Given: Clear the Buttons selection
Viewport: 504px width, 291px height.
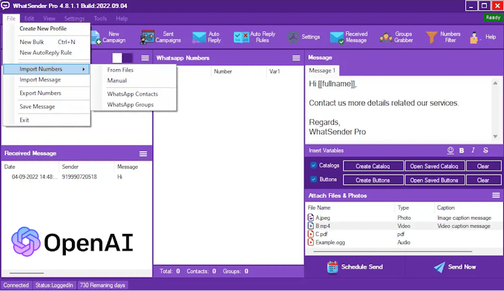Looking at the screenshot, I should pos(483,180).
